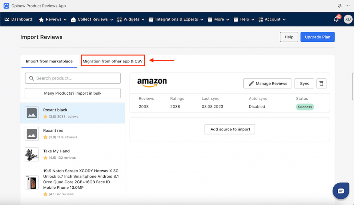Expand the Widgets dropdown chevron
354x205 pixels.
(143, 20)
